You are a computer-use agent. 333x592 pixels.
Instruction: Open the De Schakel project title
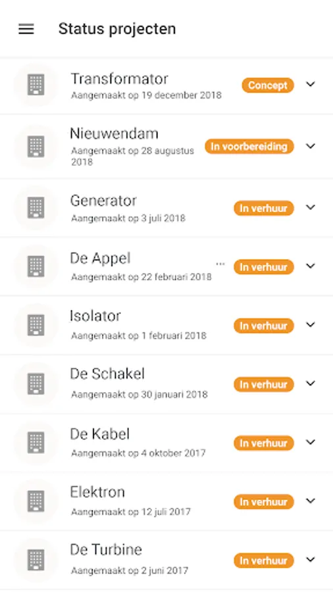tap(107, 374)
